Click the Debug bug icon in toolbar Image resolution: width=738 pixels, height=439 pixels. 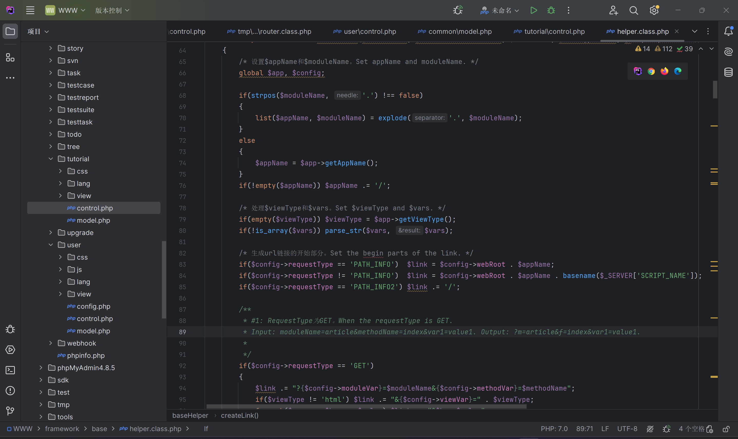[551, 10]
